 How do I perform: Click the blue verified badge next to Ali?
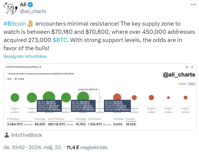30,5
